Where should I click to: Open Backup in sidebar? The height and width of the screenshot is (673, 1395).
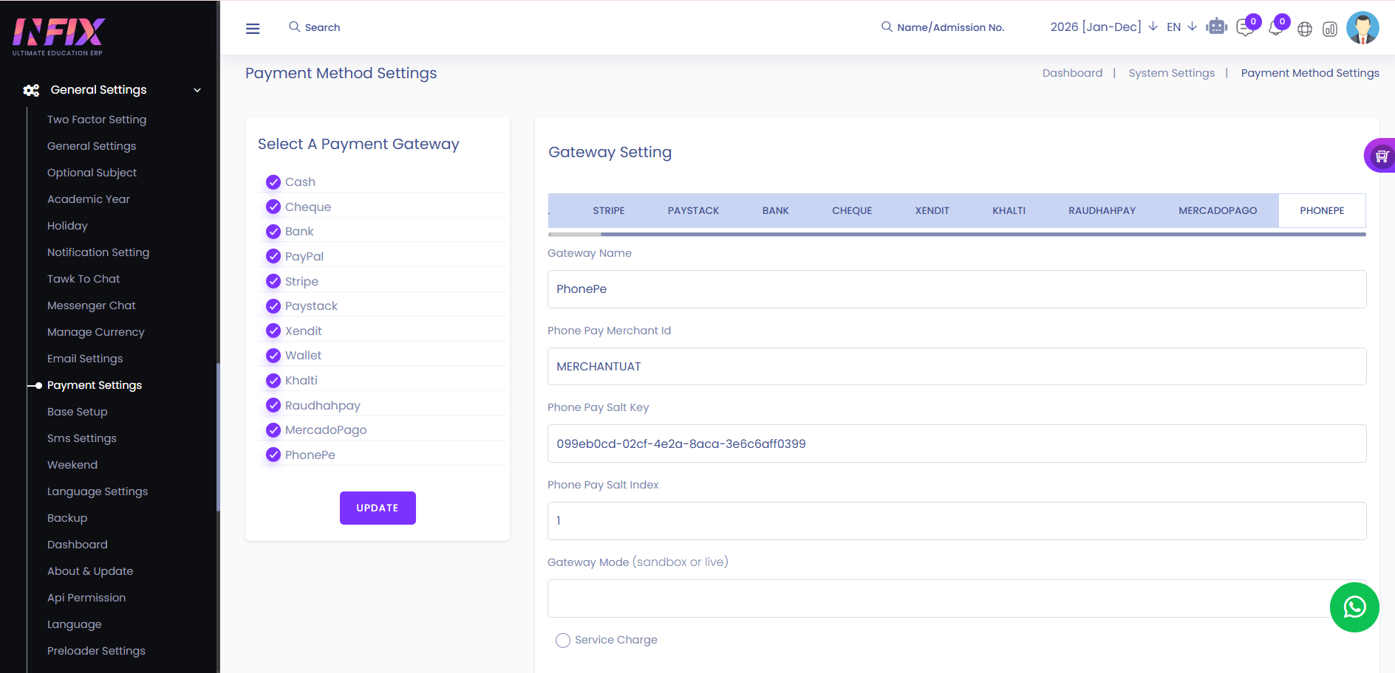click(x=67, y=518)
